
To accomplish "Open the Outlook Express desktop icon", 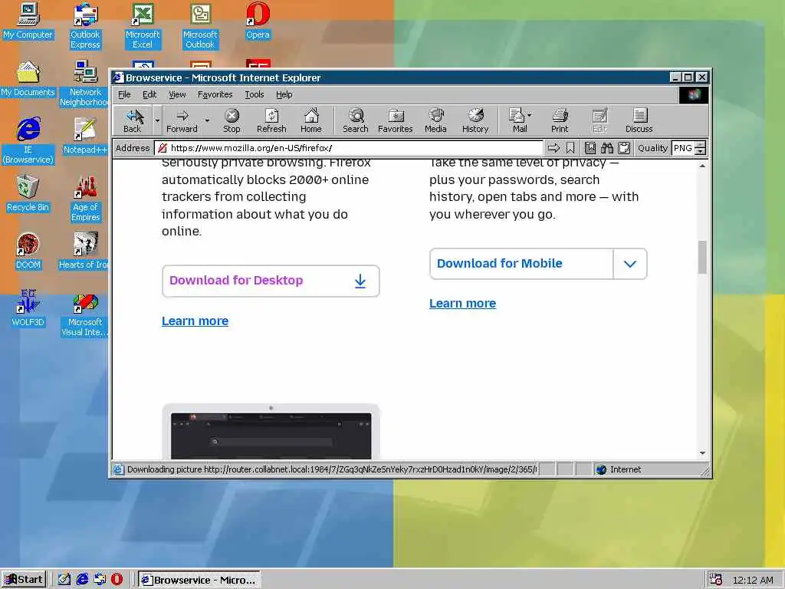I will [x=86, y=26].
